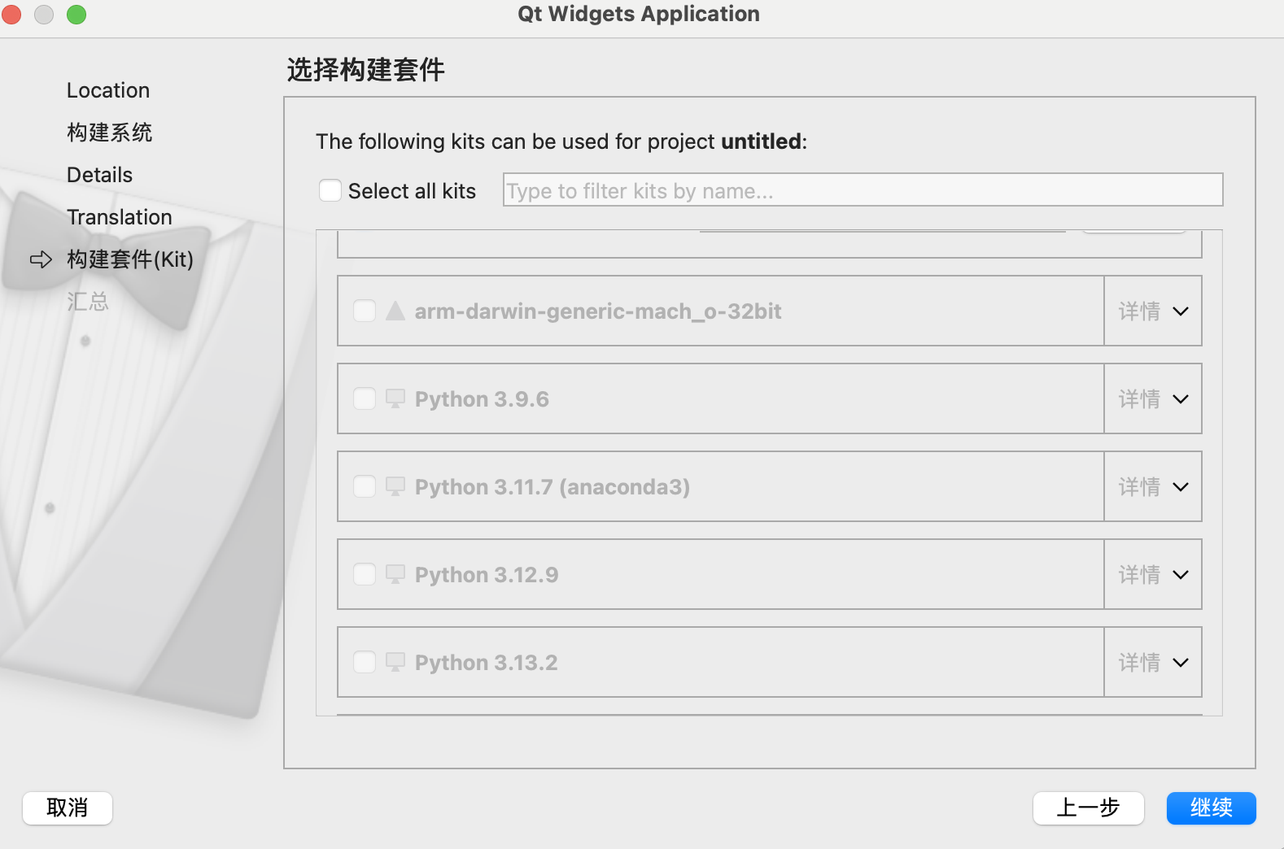1284x849 pixels.
Task: Click the 上一步 back button
Action: pos(1088,808)
